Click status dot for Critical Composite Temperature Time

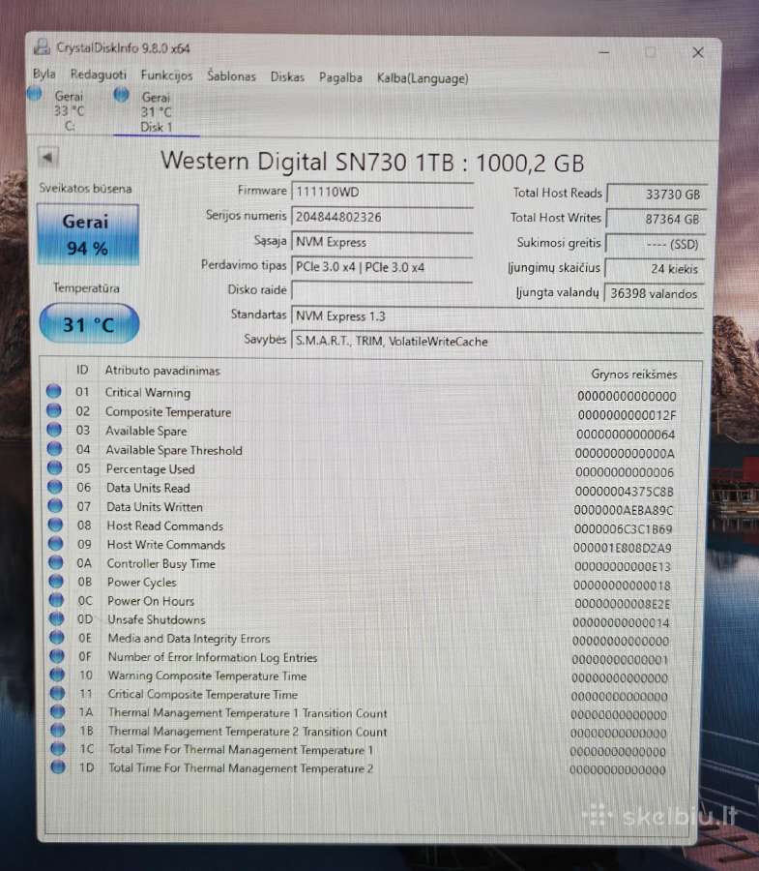pyautogui.click(x=58, y=693)
